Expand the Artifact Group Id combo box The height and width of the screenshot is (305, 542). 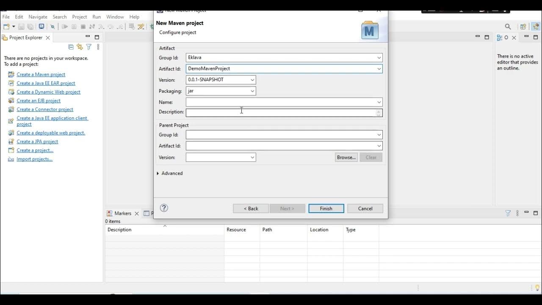(379, 58)
